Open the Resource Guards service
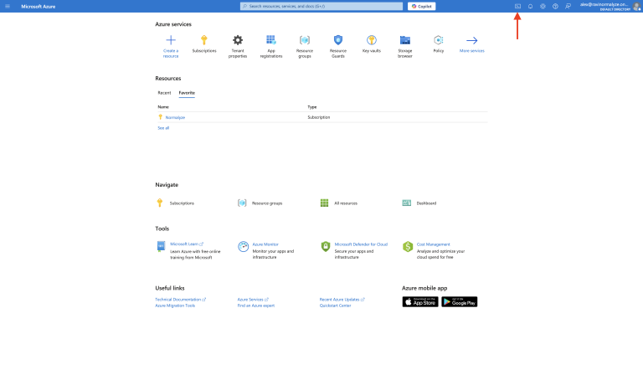Image resolution: width=643 pixels, height=375 pixels. click(x=338, y=44)
